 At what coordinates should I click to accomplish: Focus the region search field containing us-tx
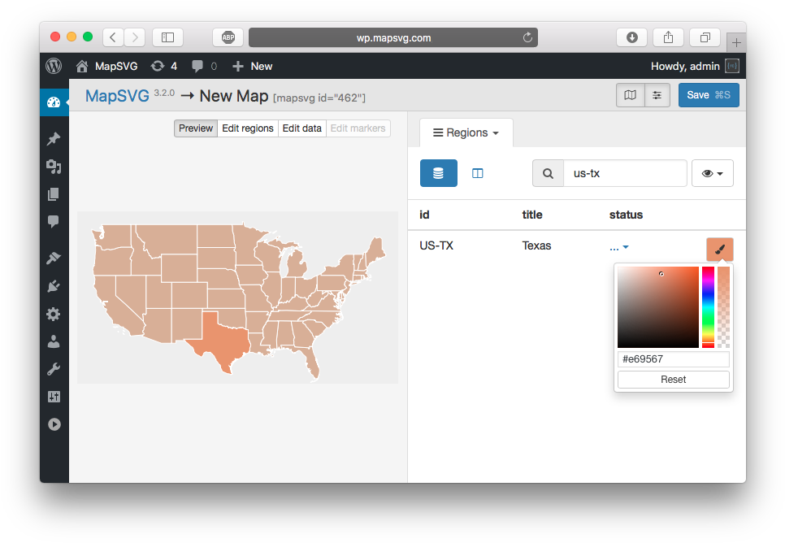(625, 173)
